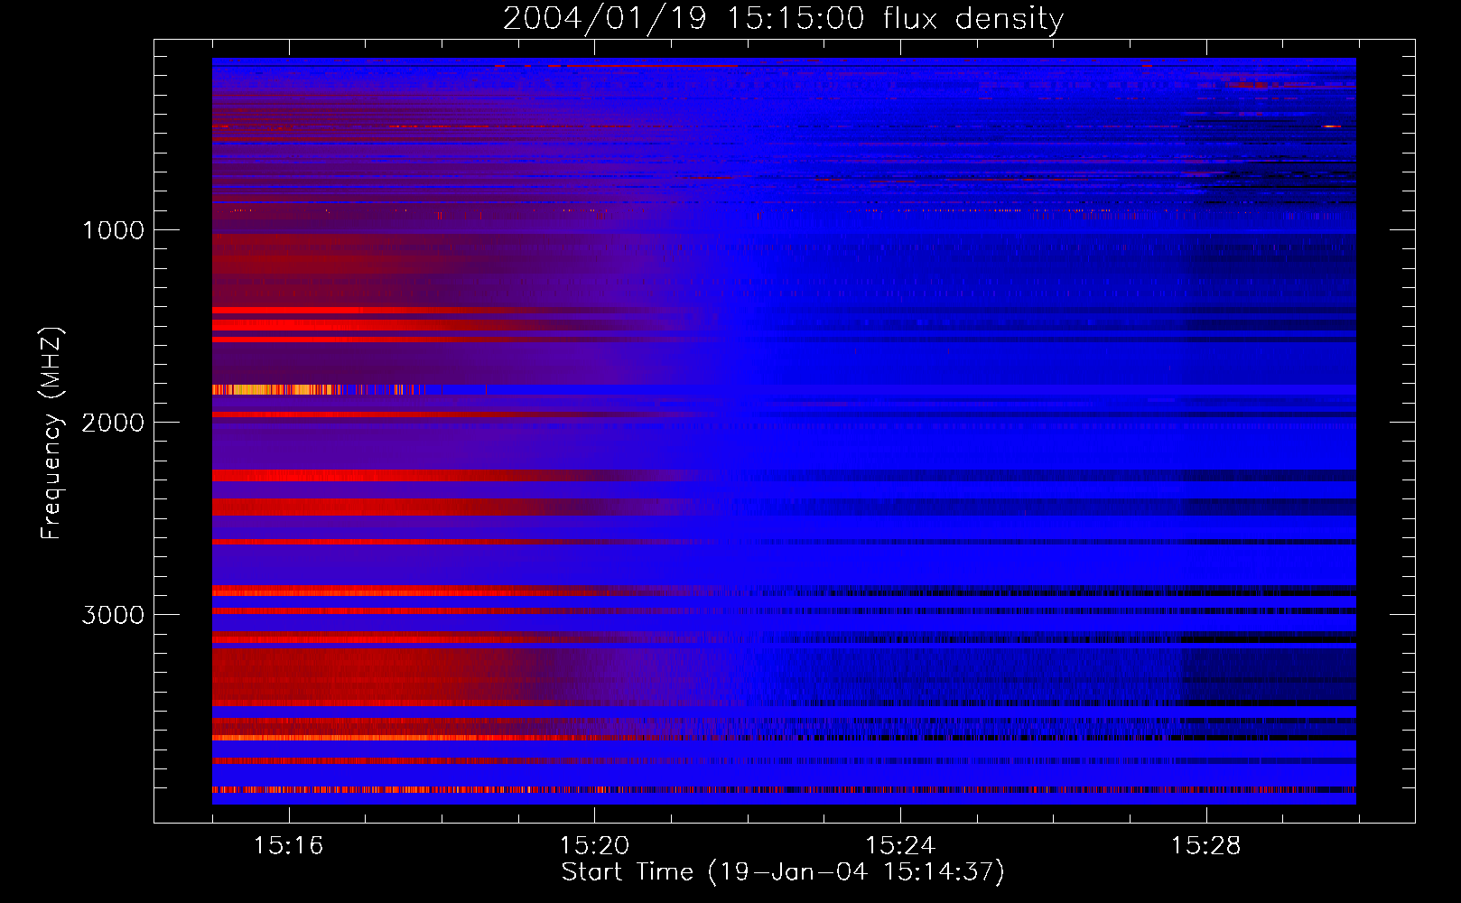The height and width of the screenshot is (903, 1461).
Task: Select the 'Start Time (19-Jan-04 15:14:37)' axis label
Action: pyautogui.click(x=783, y=872)
